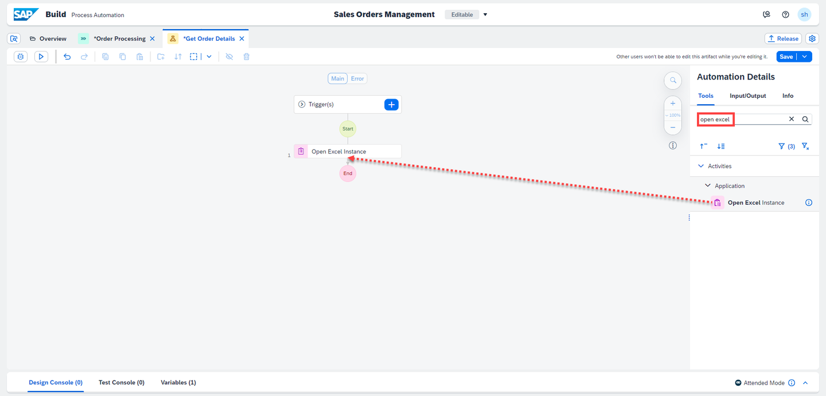
Task: Open the canvas search magnifier
Action: click(x=673, y=81)
